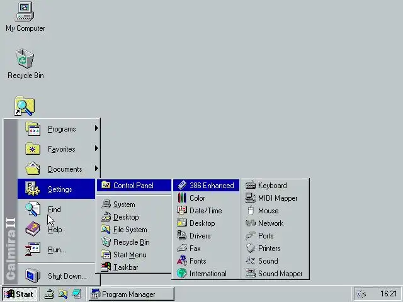
Task: Open Recycle Bin in the Settings submenu
Action: coord(134,242)
